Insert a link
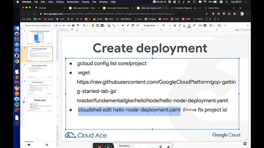The height and width of the screenshot is (148, 264). (200, 25)
